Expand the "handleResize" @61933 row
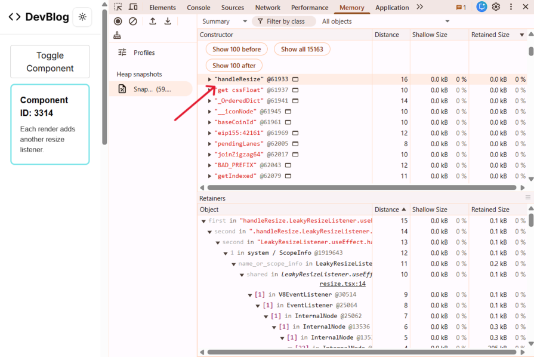This screenshot has height=357, width=534. click(x=209, y=79)
